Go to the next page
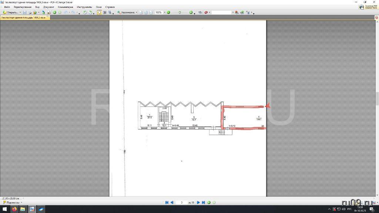 [x=198, y=202]
